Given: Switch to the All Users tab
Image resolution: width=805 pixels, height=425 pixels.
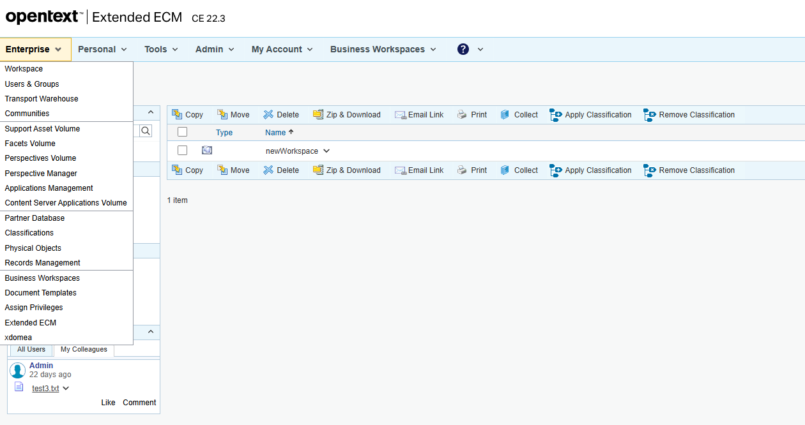Looking at the screenshot, I should point(31,350).
